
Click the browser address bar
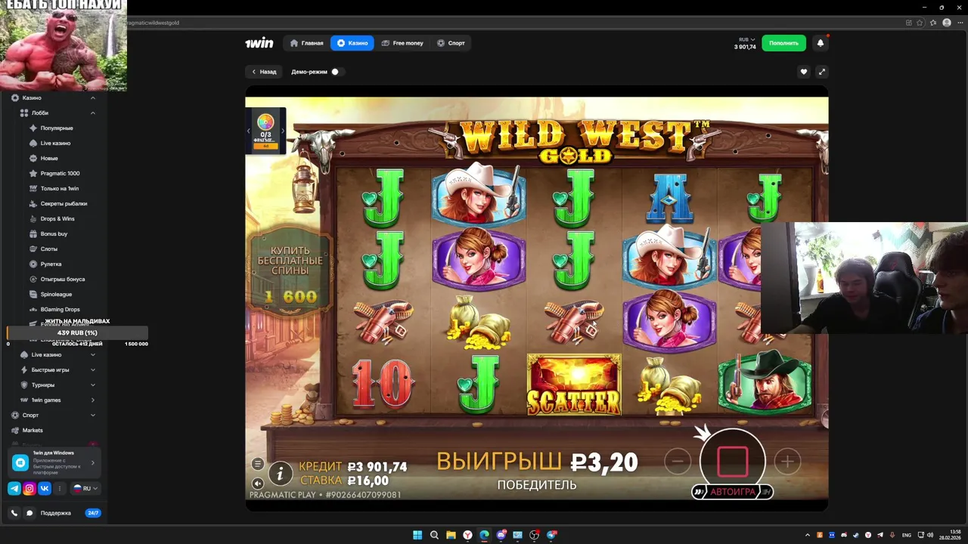514,23
